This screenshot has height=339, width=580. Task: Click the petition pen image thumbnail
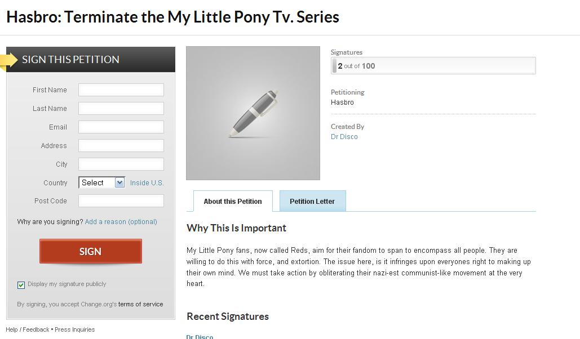pos(253,113)
